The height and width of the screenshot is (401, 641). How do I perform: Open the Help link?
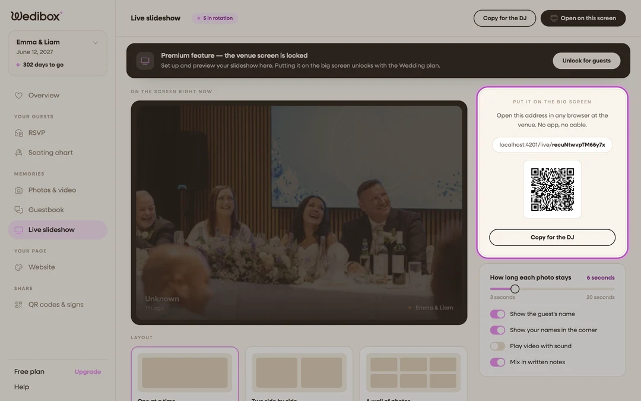22,387
